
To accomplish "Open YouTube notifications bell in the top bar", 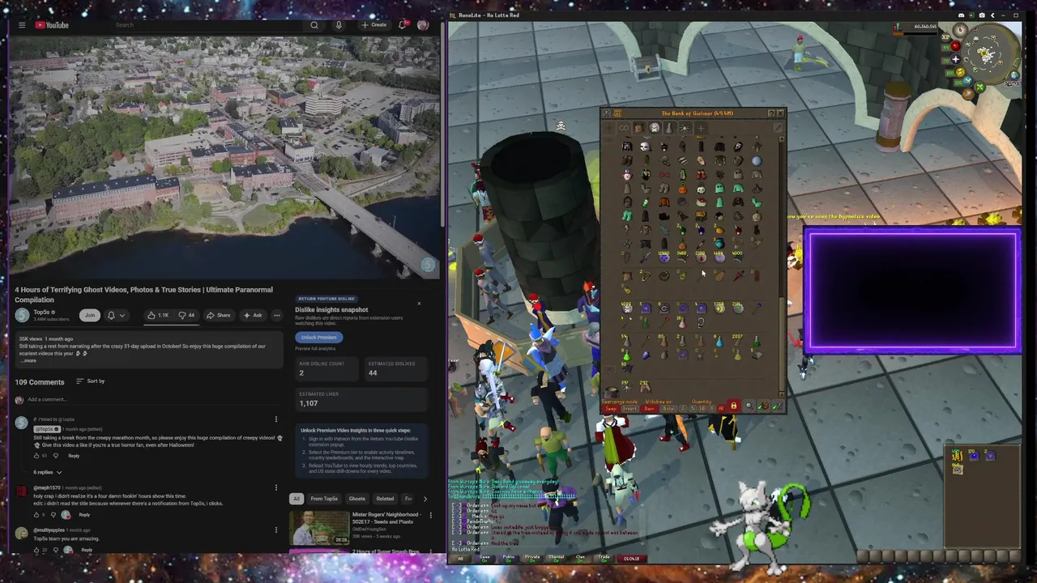I will point(402,25).
